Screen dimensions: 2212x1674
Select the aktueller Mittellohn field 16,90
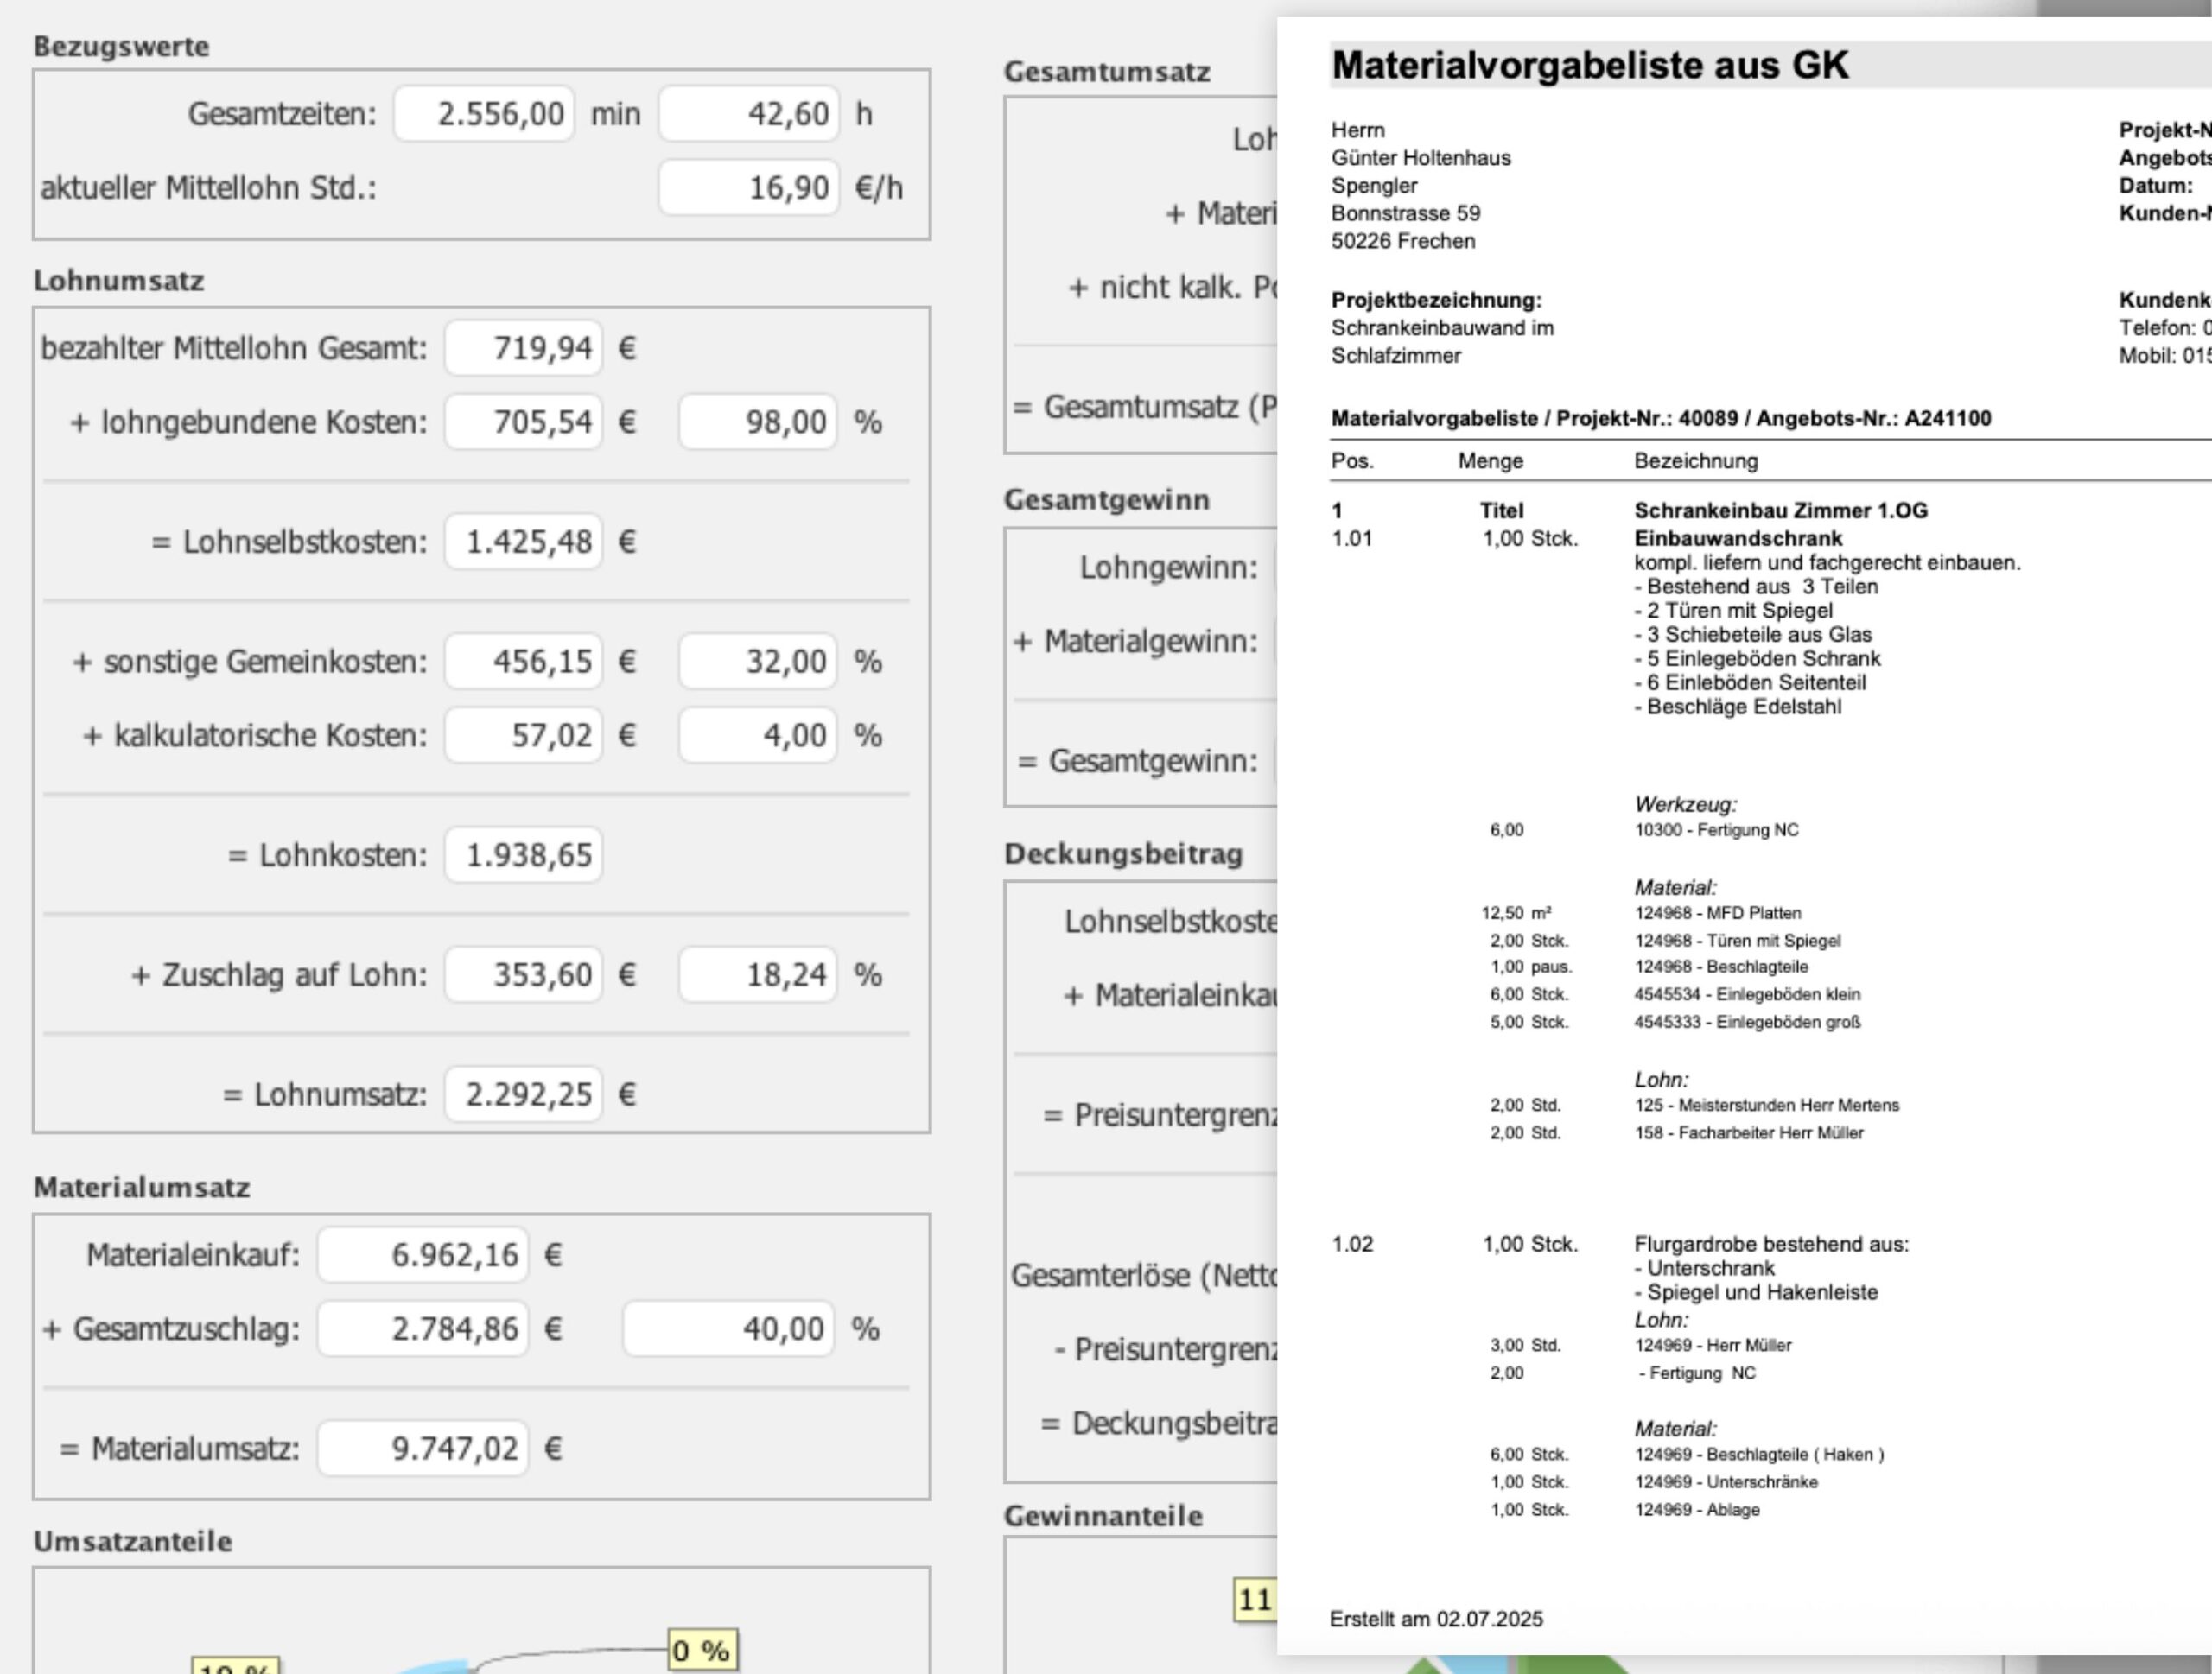tap(749, 188)
